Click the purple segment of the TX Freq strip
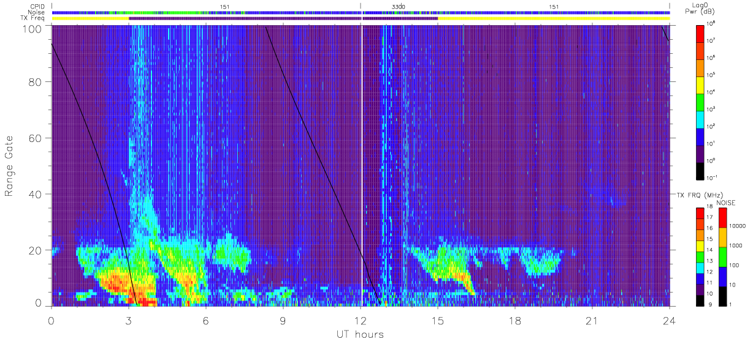 tap(283, 18)
